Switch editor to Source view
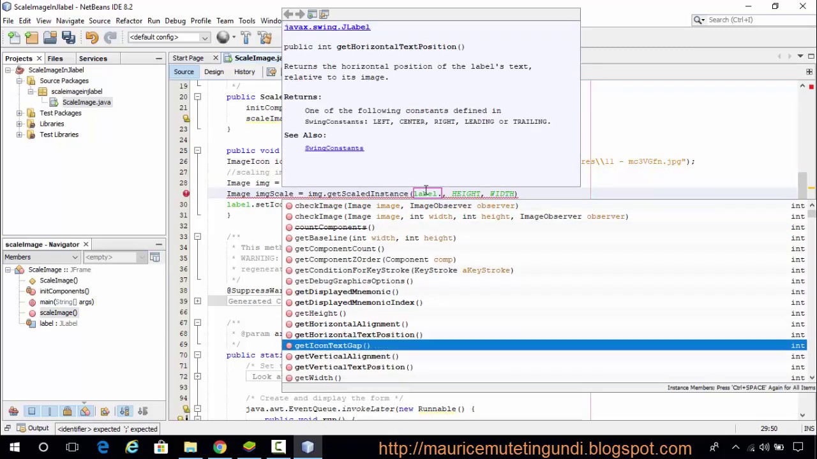 coord(184,72)
